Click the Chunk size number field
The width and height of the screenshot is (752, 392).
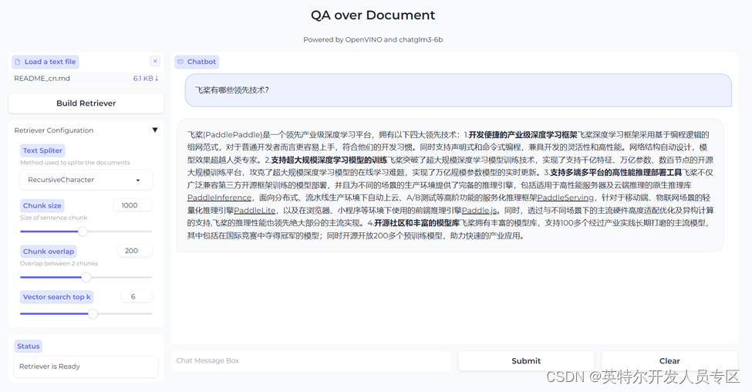coord(133,205)
